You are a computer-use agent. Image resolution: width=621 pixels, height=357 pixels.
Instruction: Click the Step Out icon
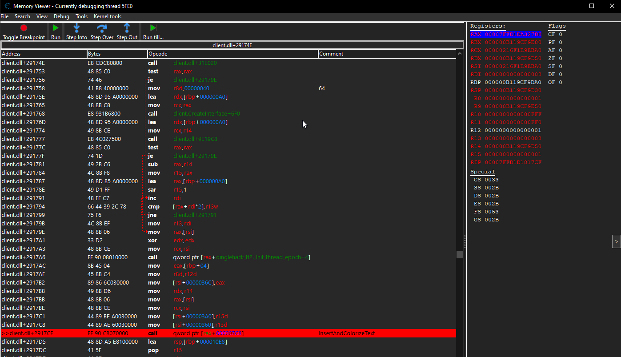[x=127, y=28]
